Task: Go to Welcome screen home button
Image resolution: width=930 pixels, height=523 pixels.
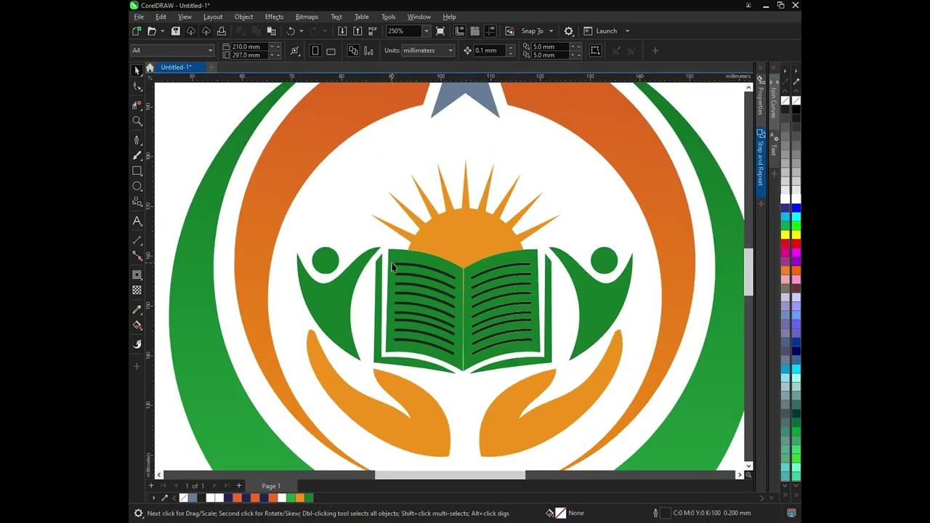Action: coord(150,68)
